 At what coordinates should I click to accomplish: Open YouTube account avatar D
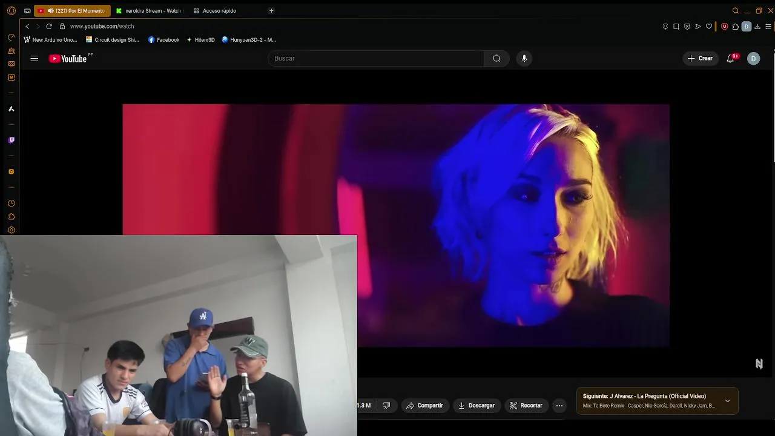[x=753, y=59]
